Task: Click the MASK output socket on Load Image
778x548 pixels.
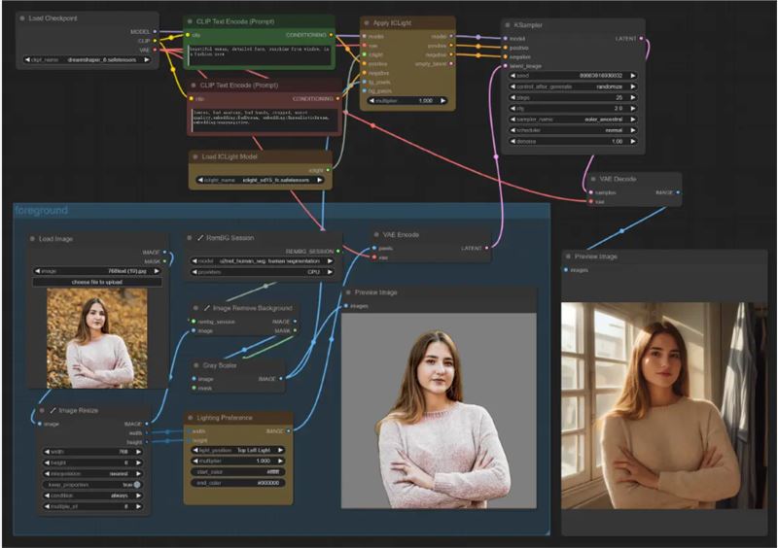Action: point(165,261)
